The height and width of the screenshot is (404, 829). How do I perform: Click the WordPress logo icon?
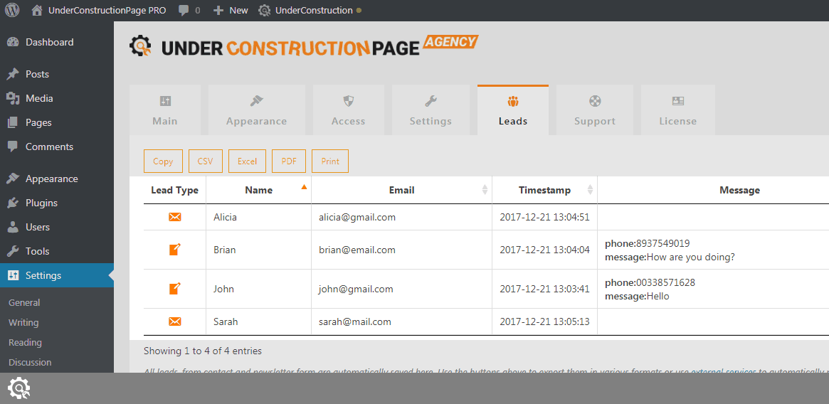pyautogui.click(x=12, y=11)
